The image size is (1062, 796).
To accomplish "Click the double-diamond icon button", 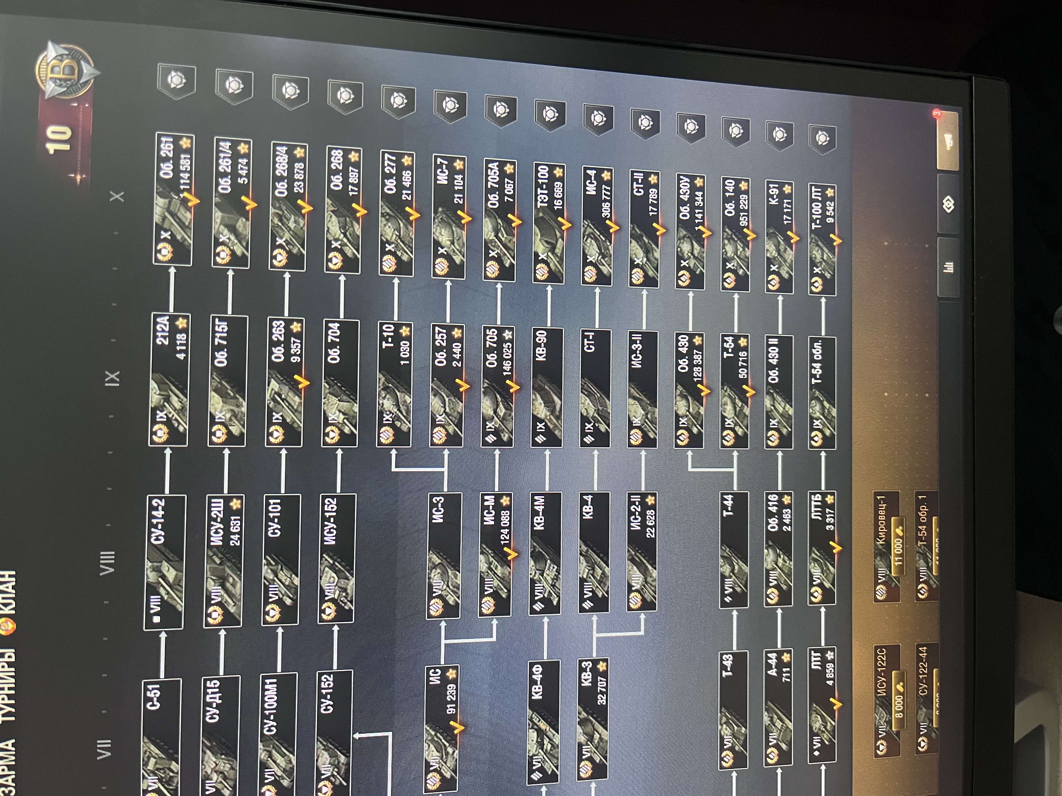I will point(948,205).
